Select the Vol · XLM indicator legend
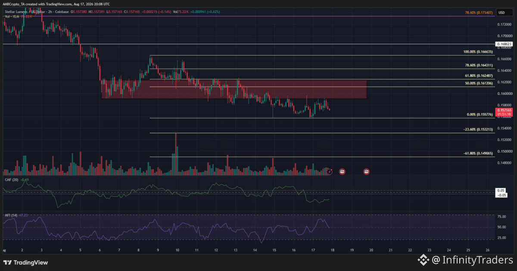 [x=13, y=17]
